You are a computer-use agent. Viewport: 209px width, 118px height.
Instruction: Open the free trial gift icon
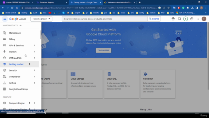point(173,19)
